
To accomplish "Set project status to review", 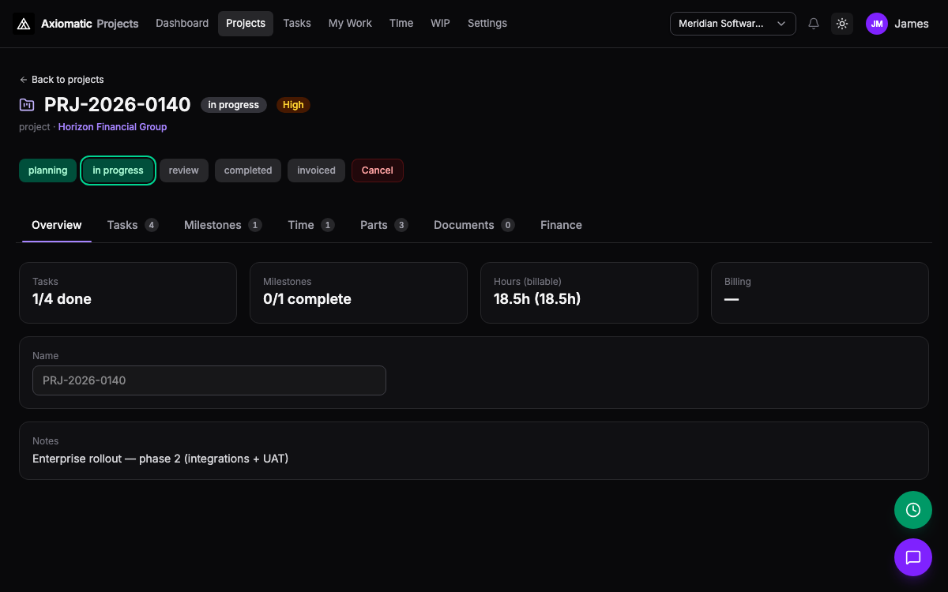I will (x=184, y=170).
